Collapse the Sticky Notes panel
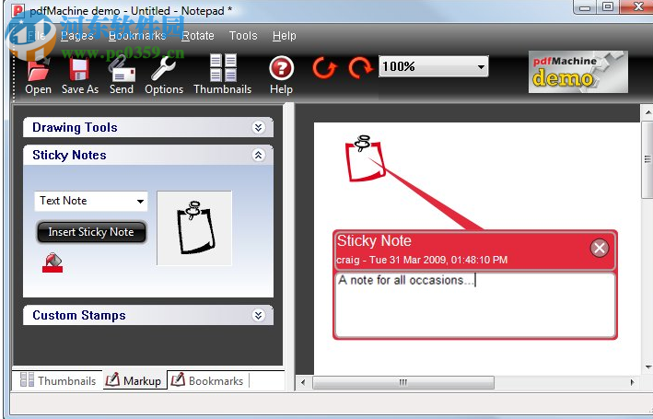 tap(258, 155)
